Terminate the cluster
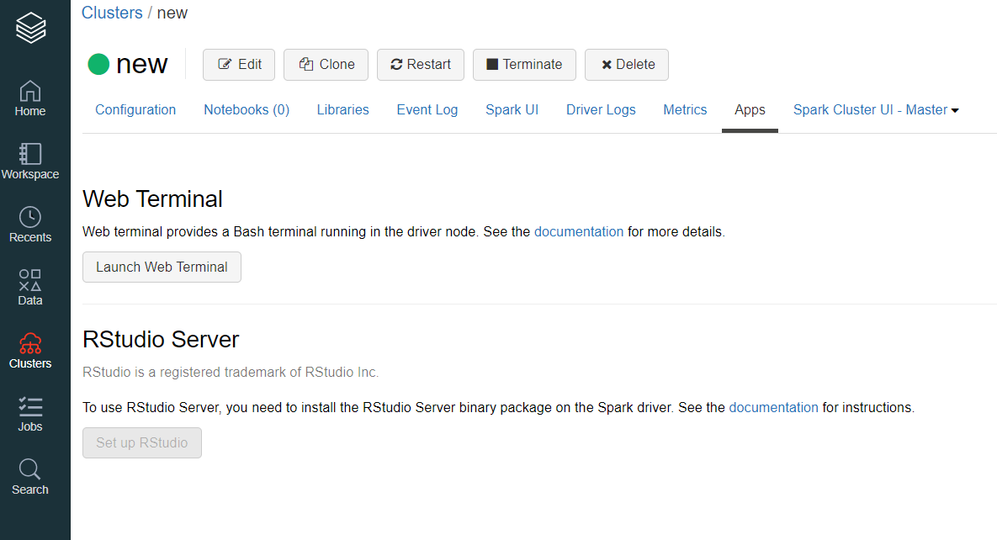997x540 pixels. pos(524,65)
